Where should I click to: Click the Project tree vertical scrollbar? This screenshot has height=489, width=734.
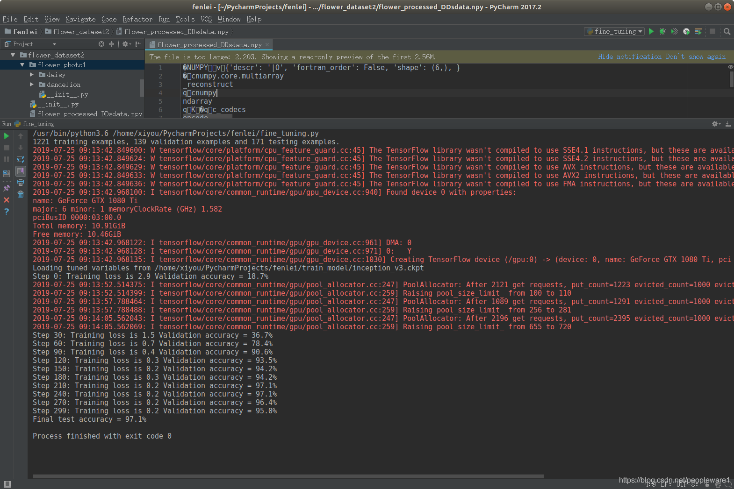[142, 88]
